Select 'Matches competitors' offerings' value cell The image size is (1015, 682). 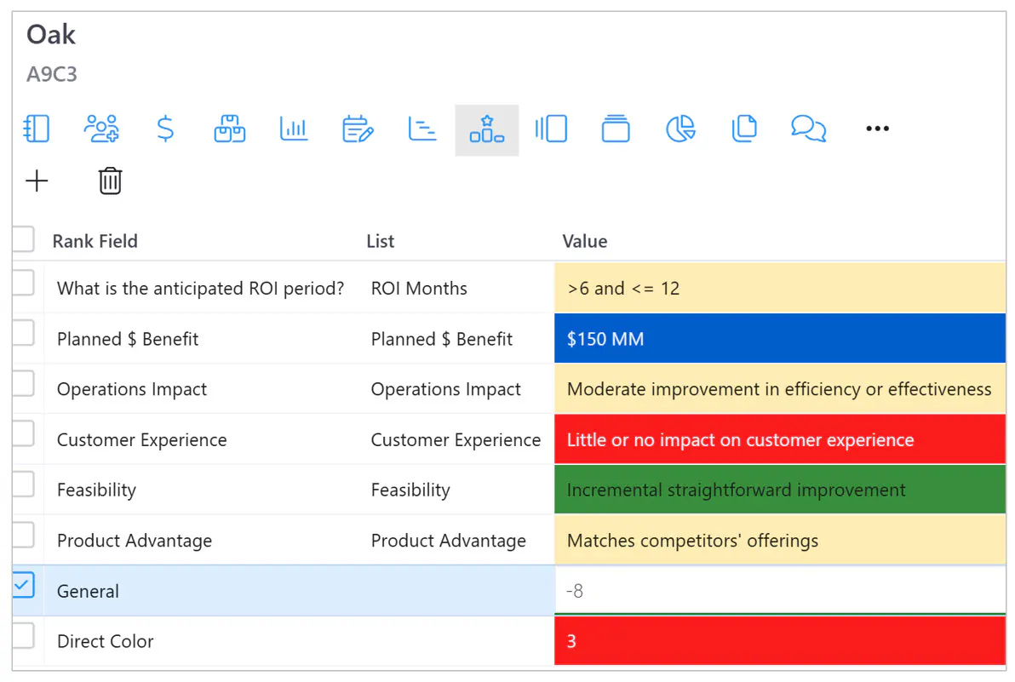(x=780, y=541)
